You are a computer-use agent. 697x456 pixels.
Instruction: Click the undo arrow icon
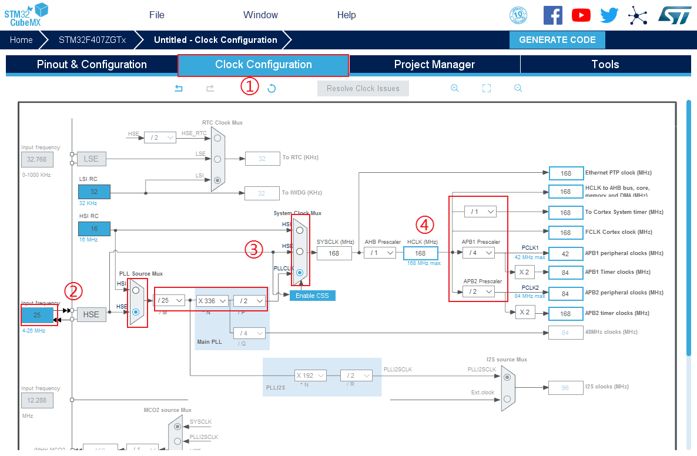click(x=179, y=88)
